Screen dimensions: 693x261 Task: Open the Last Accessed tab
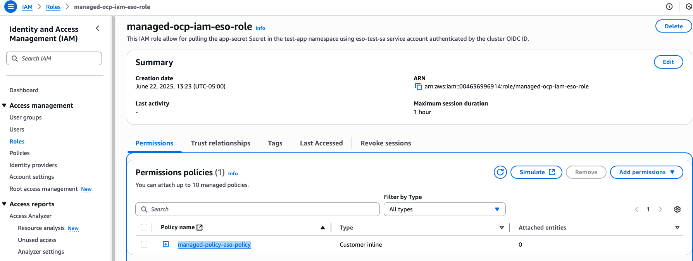coord(321,143)
